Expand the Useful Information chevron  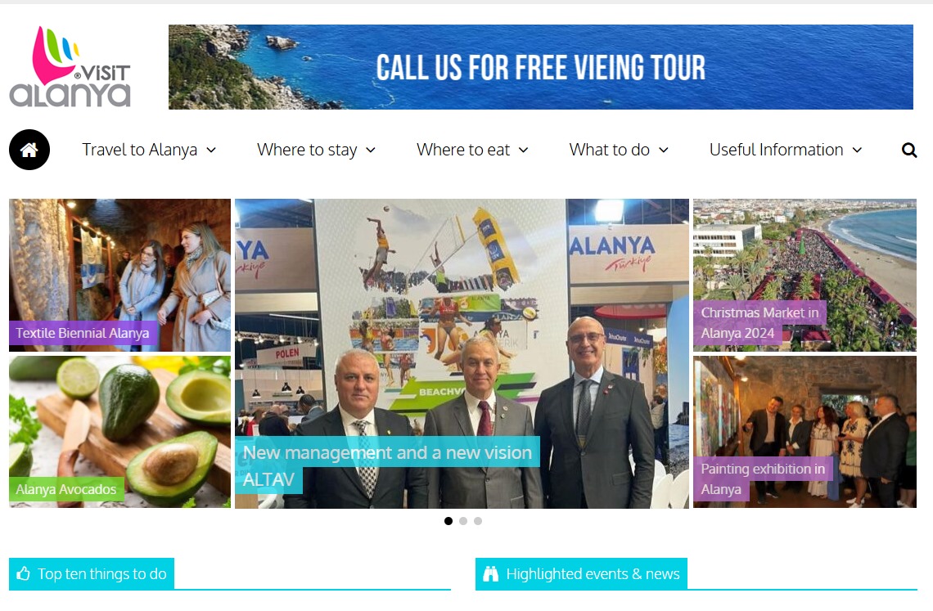point(857,151)
